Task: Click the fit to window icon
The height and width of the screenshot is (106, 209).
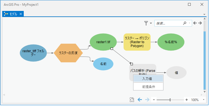Action: (x=132, y=100)
